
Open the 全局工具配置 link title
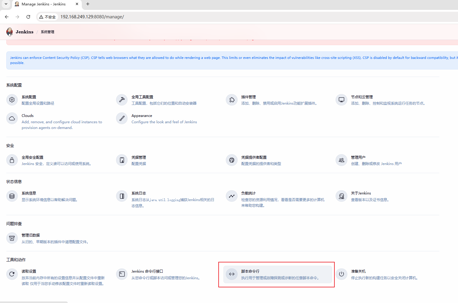142,97
